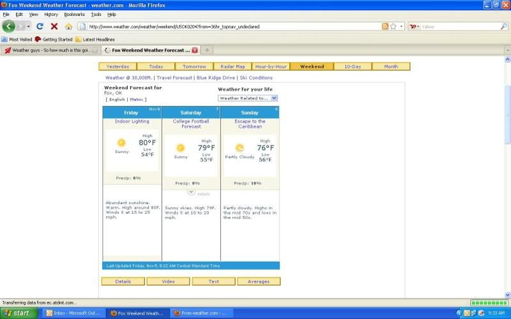Click the page loading progress bar
This screenshot has height=319, width=511.
click(x=489, y=303)
